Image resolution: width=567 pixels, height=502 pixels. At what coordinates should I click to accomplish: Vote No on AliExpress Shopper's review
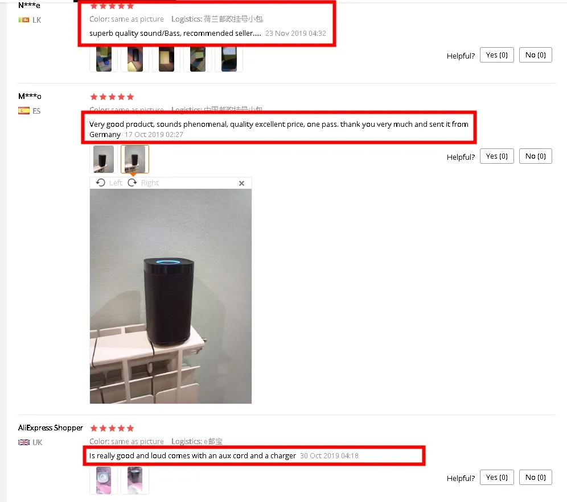point(535,477)
